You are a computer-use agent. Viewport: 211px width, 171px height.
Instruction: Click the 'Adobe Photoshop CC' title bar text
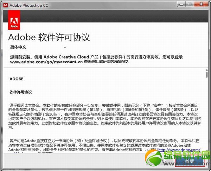click(x=29, y=5)
